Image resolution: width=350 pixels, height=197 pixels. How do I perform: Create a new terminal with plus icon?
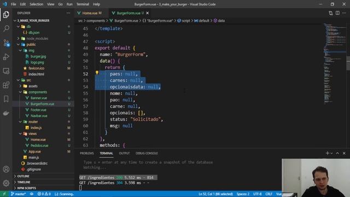tap(327, 153)
